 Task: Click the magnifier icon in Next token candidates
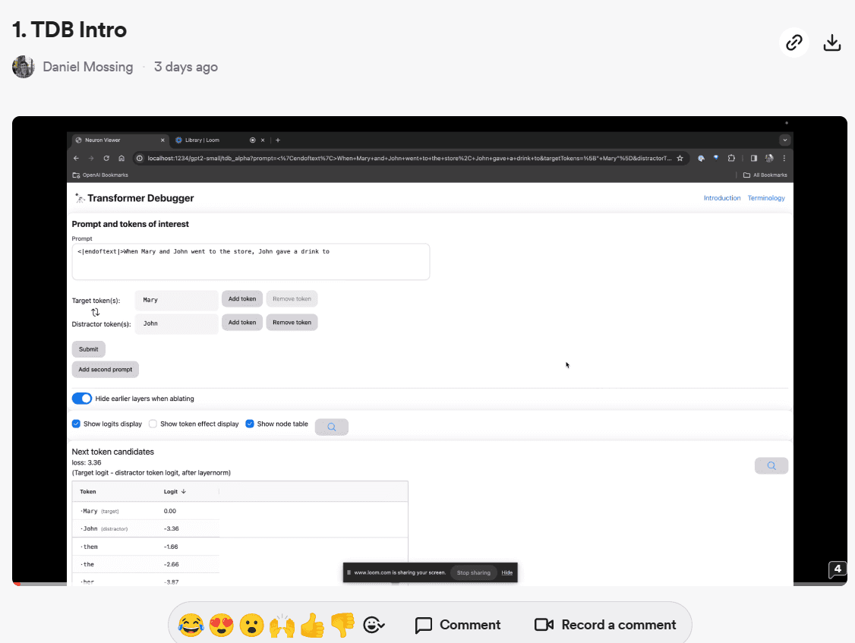point(771,465)
